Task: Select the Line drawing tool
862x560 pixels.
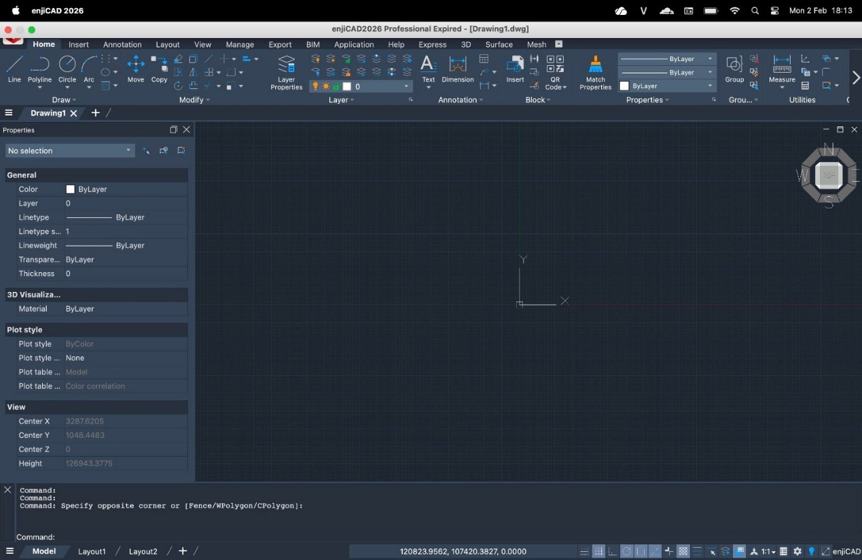Action: tap(14, 69)
